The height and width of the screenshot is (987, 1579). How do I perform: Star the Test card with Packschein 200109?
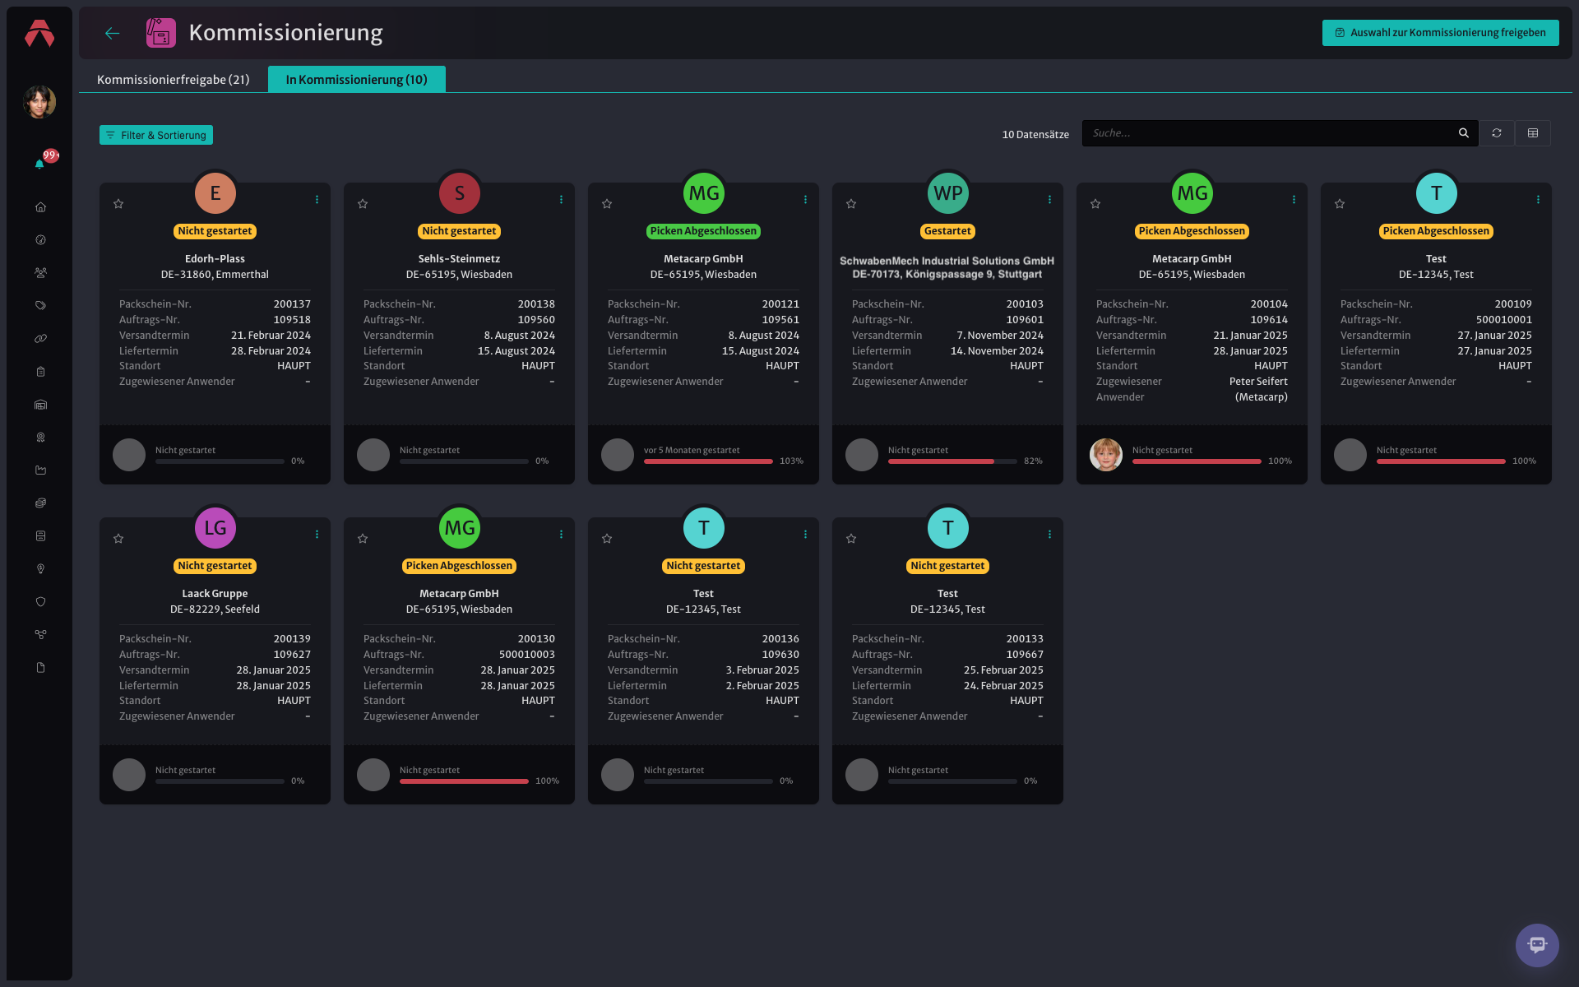[x=1340, y=204]
